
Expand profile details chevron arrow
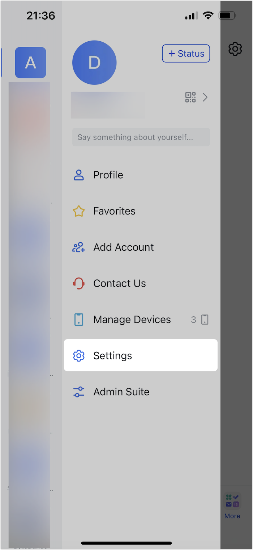205,97
